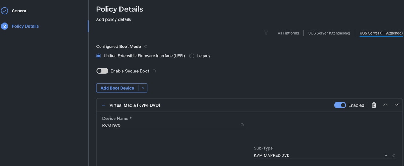The image size is (404, 166).
Task: Move KVM-DVD boot device down
Action: pyautogui.click(x=397, y=105)
